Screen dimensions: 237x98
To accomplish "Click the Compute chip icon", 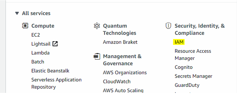I will pos(25,26).
